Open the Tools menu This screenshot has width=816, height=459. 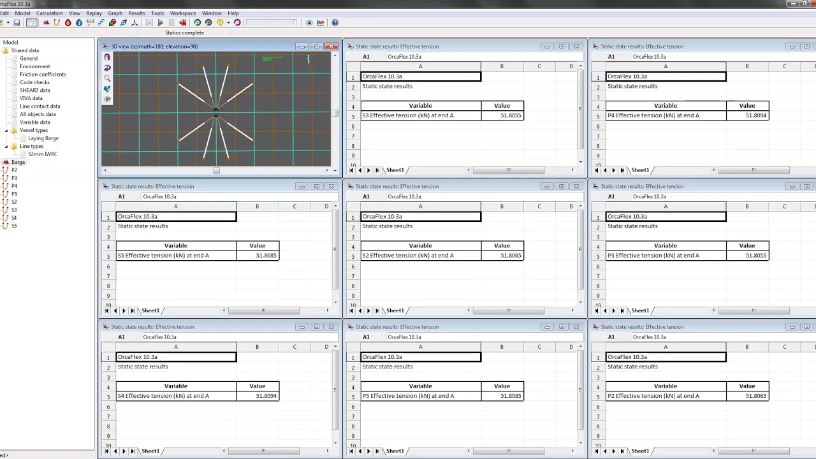tap(157, 13)
